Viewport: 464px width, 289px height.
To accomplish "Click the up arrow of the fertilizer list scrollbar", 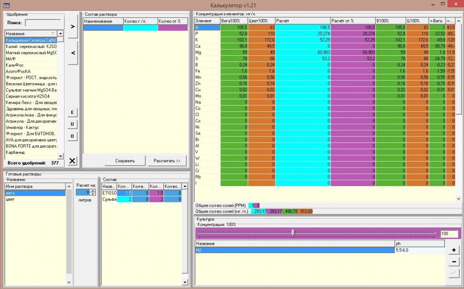I will pyautogui.click(x=60, y=34).
